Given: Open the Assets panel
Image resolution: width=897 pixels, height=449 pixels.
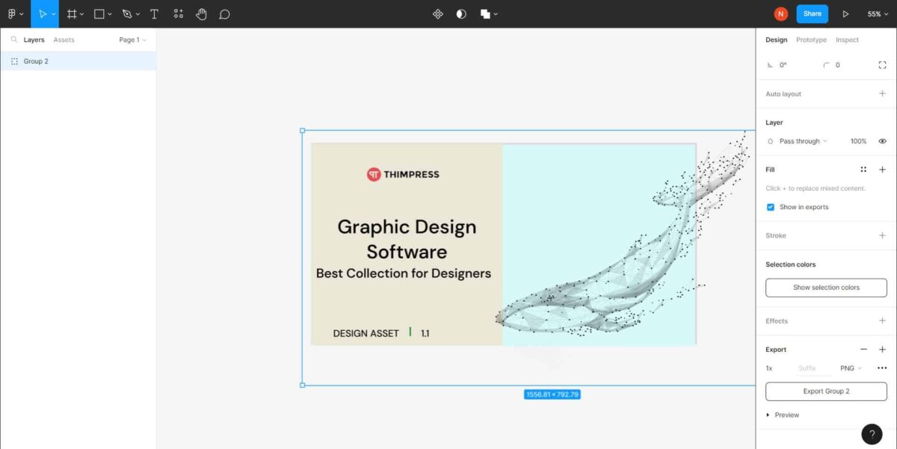Looking at the screenshot, I should [64, 40].
